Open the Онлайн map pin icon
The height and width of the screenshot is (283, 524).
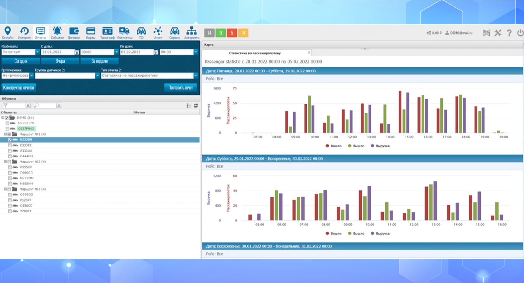pyautogui.click(x=8, y=33)
